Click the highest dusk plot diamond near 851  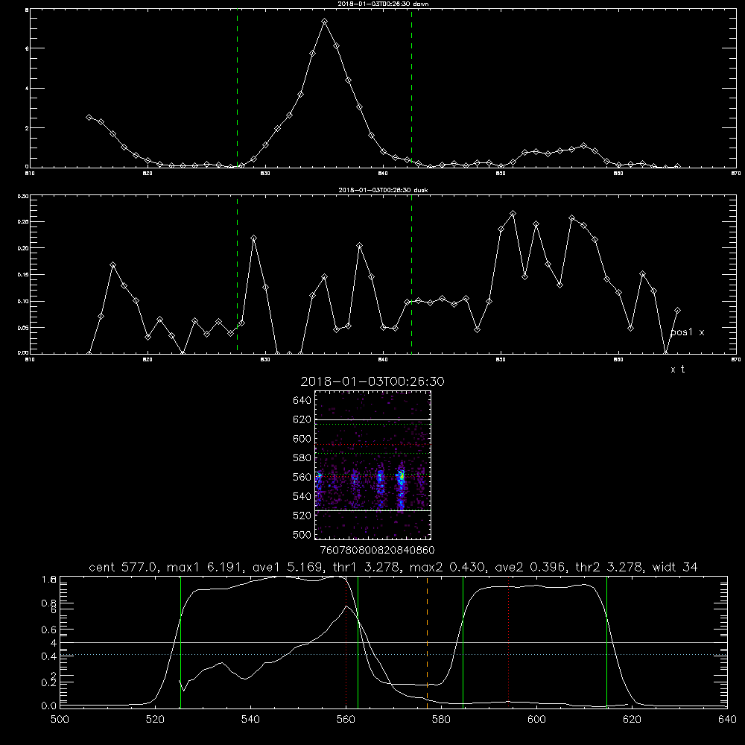pyautogui.click(x=513, y=214)
